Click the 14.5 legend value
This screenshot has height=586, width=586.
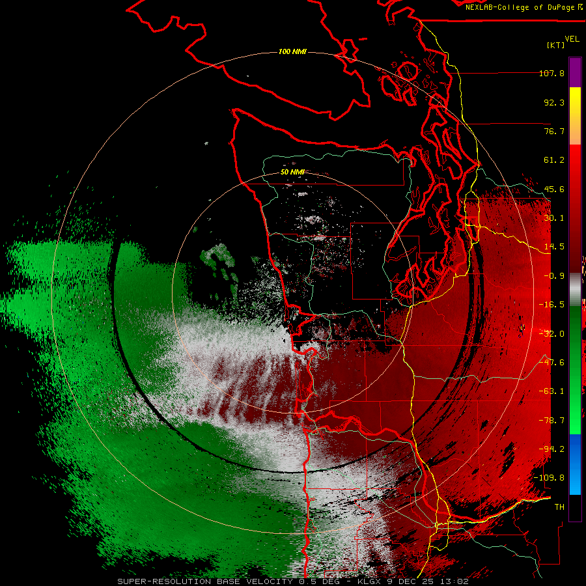click(554, 247)
